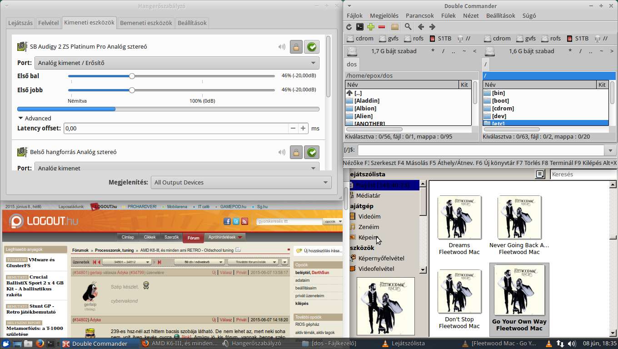Image resolution: width=618 pixels, height=349 pixels.
Task: Open the Megjelenítés All Output Devices dropdown
Action: [241, 182]
